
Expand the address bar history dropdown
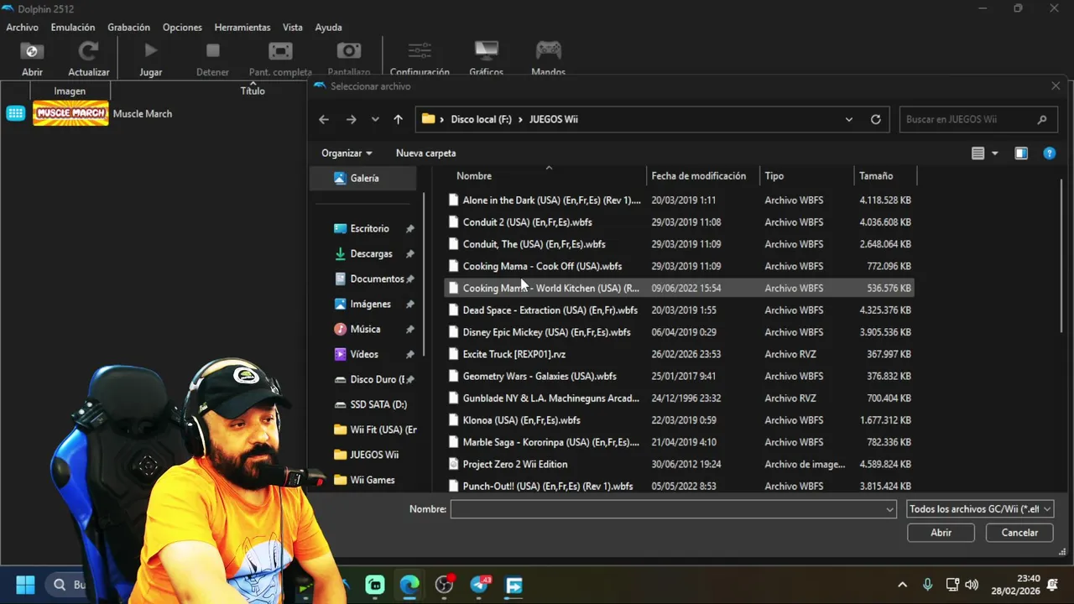point(849,119)
